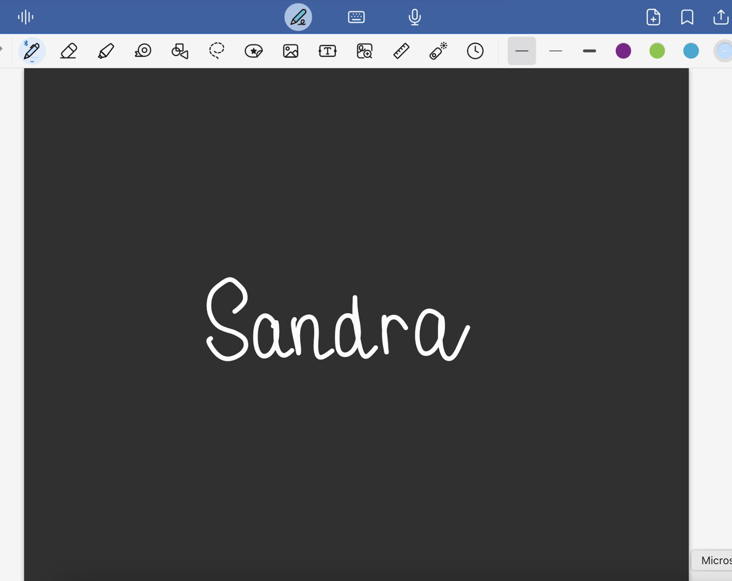Open the Stickers tool
The width and height of the screenshot is (732, 581).
253,51
